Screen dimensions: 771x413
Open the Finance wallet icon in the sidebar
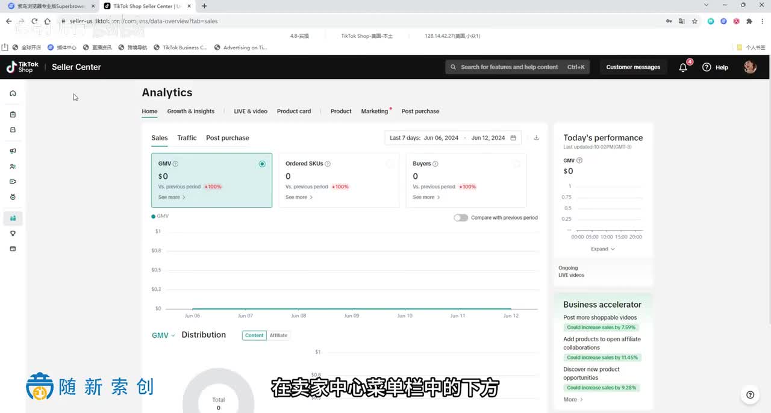point(13,249)
